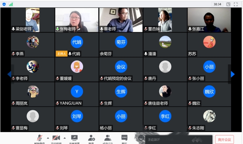Check the green network signal icon
This screenshot has height=144, width=243.
[x=11, y=4]
